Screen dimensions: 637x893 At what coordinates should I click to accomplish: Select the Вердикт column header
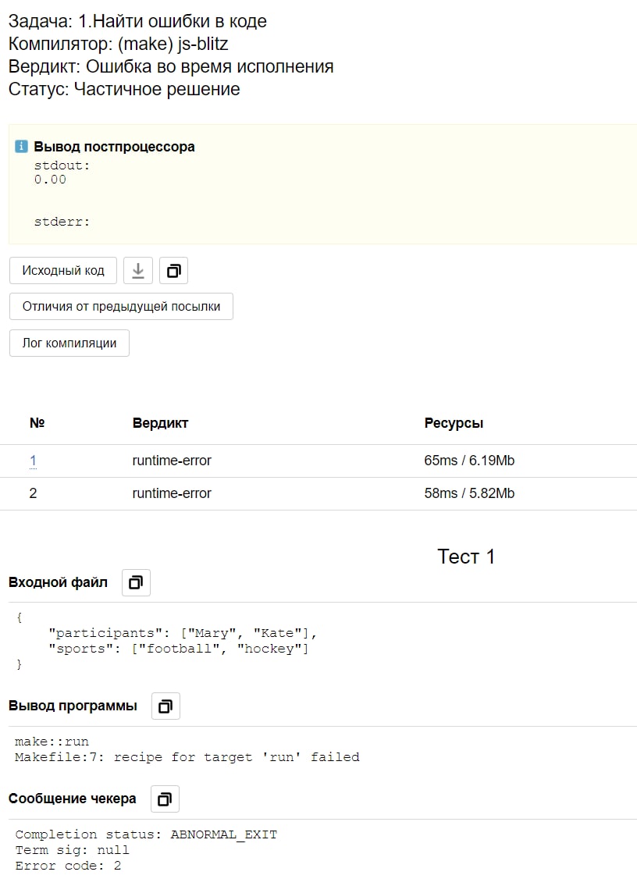(160, 423)
